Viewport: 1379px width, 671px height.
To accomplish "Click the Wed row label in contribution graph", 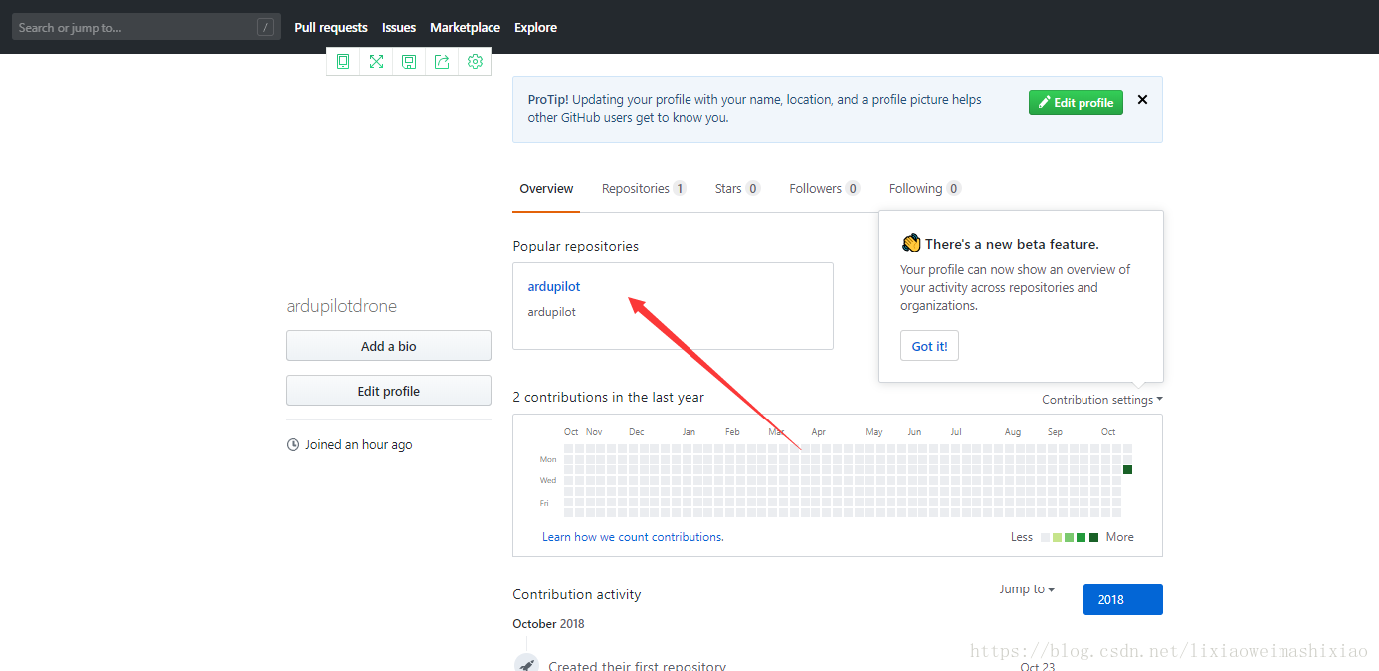I will (548, 480).
